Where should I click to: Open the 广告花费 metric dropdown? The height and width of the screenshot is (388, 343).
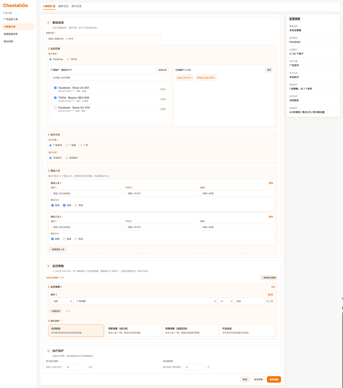coord(145,301)
